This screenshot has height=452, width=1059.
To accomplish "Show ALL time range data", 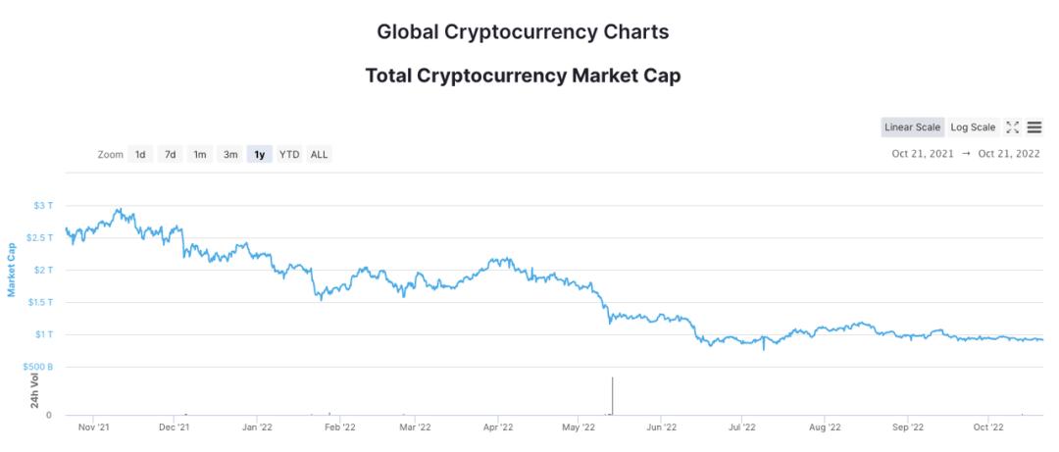I will click(319, 154).
